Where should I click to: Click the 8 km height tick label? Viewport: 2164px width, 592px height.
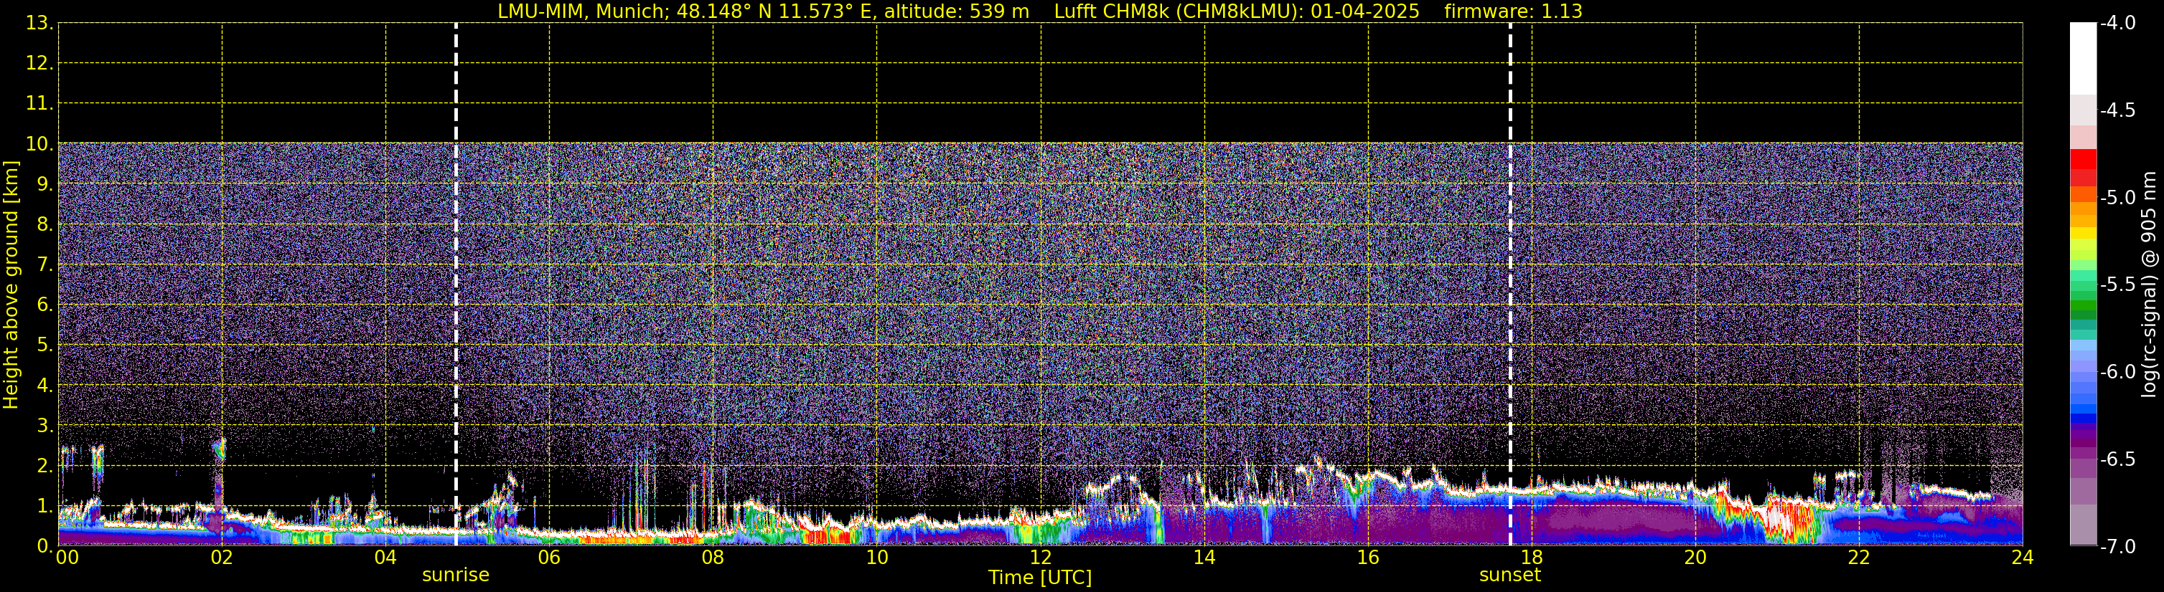pos(44,224)
